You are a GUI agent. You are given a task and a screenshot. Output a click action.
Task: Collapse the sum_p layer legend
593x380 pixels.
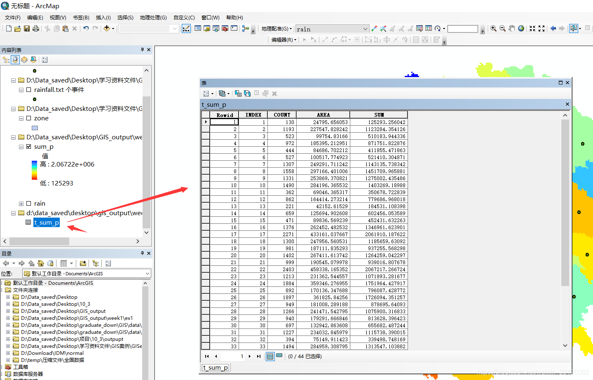pos(21,147)
